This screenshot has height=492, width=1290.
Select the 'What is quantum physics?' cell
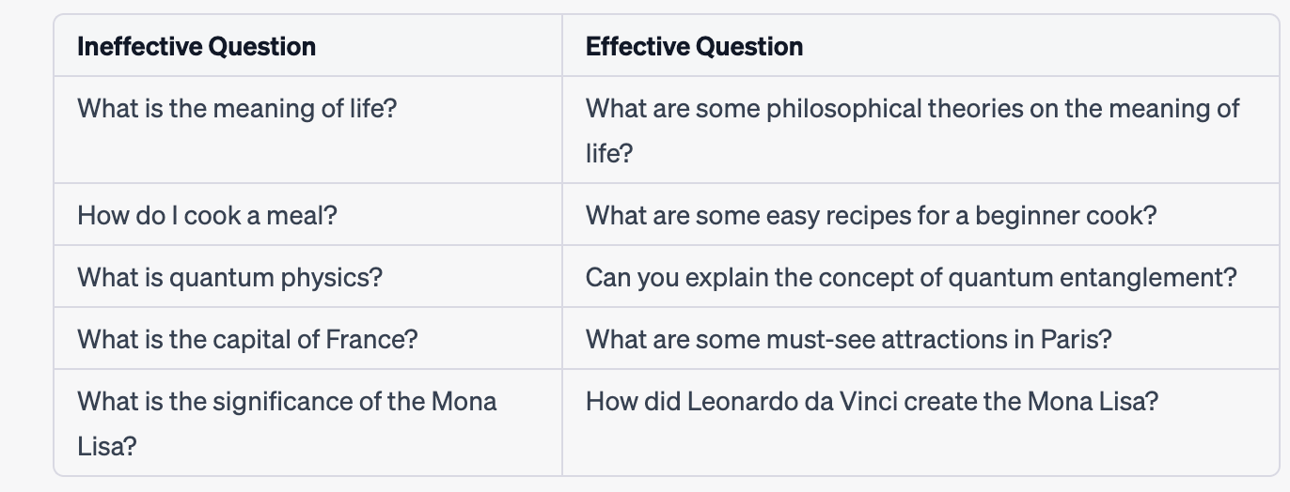[x=308, y=276]
